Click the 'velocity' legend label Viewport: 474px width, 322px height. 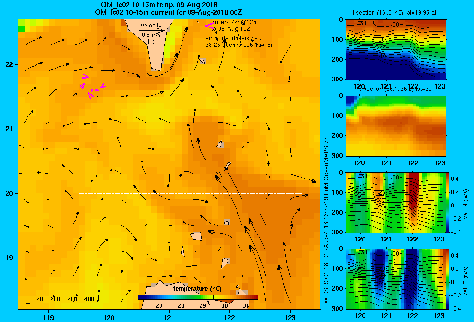(x=151, y=26)
